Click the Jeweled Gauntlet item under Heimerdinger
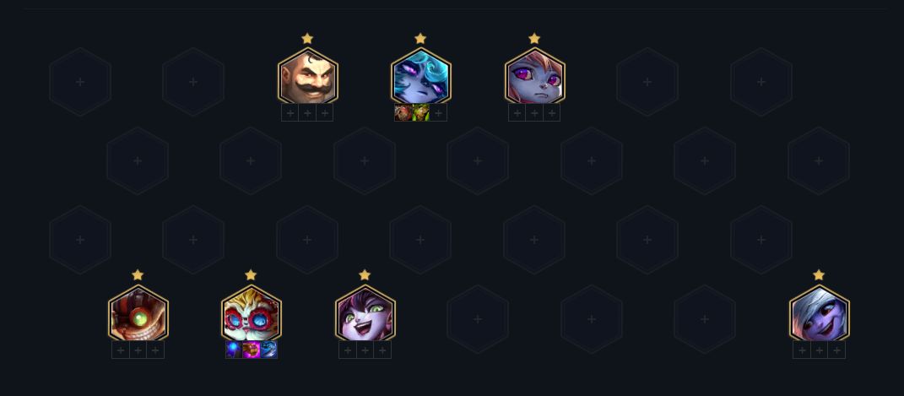Image resolution: width=904 pixels, height=396 pixels. 252,350
